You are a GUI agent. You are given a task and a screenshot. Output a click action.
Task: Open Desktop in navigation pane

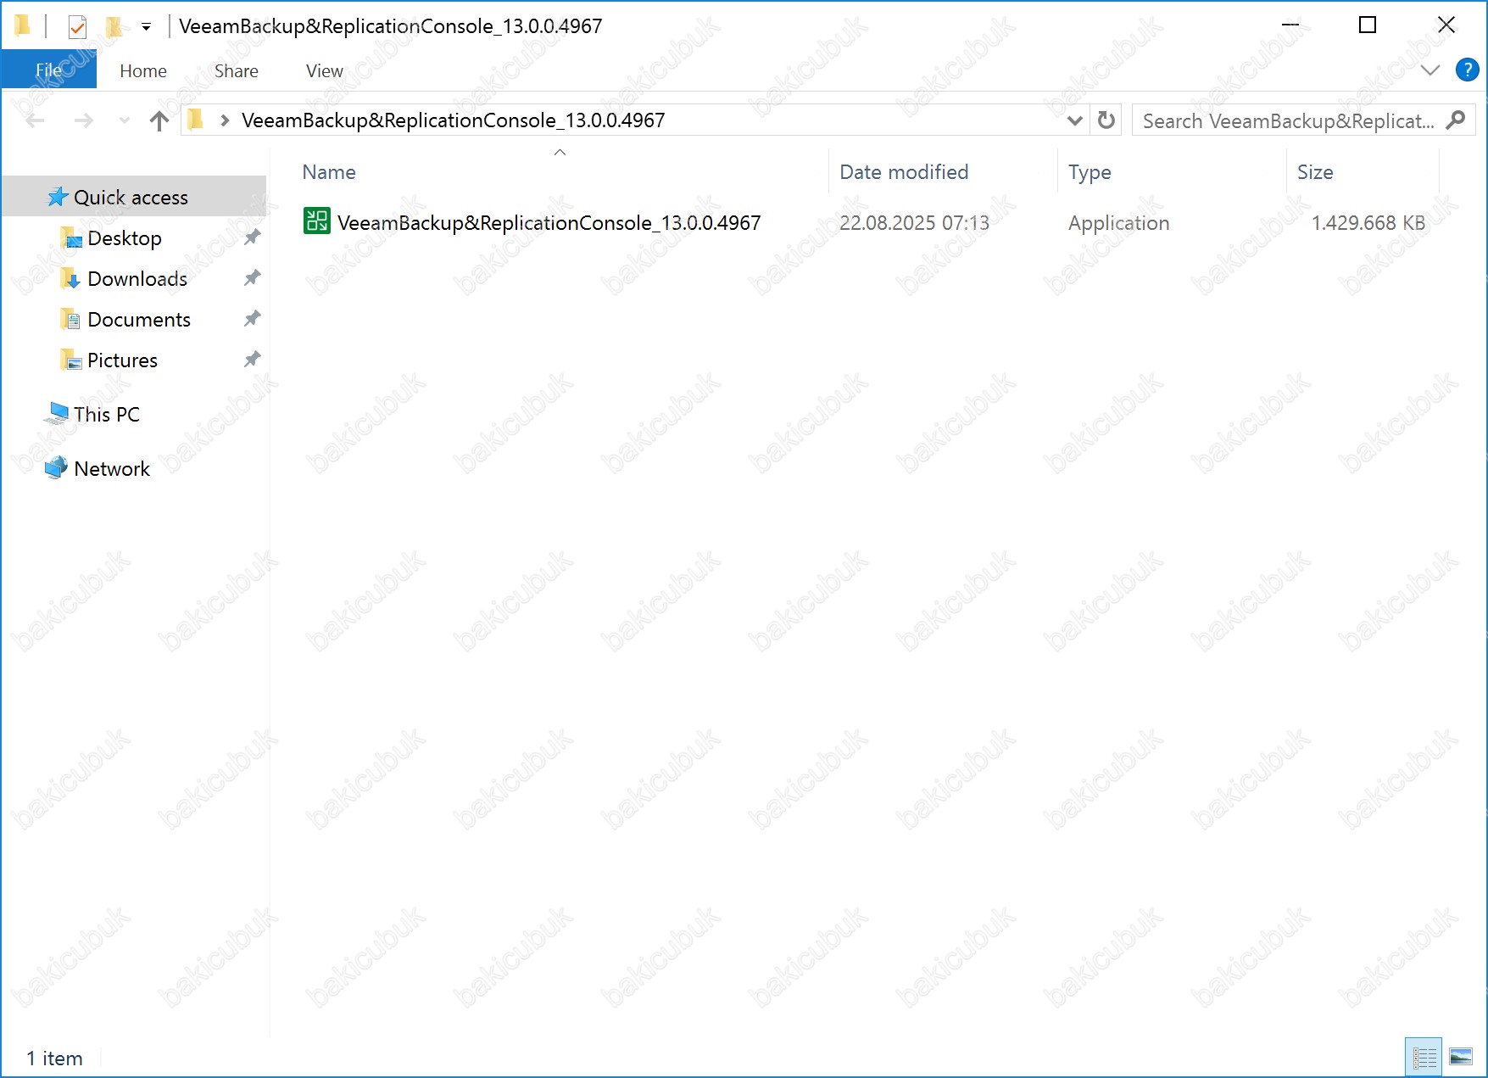(125, 238)
